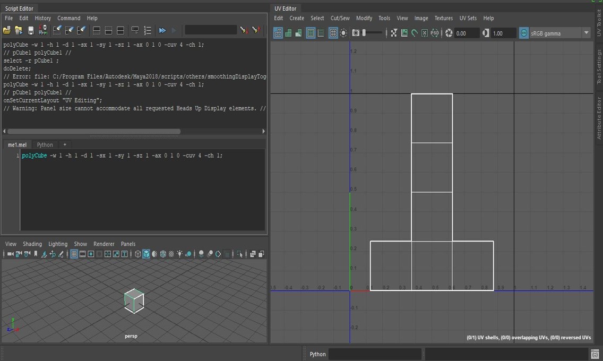Switch to the Python script tab
This screenshot has height=361, width=603.
(x=45, y=144)
